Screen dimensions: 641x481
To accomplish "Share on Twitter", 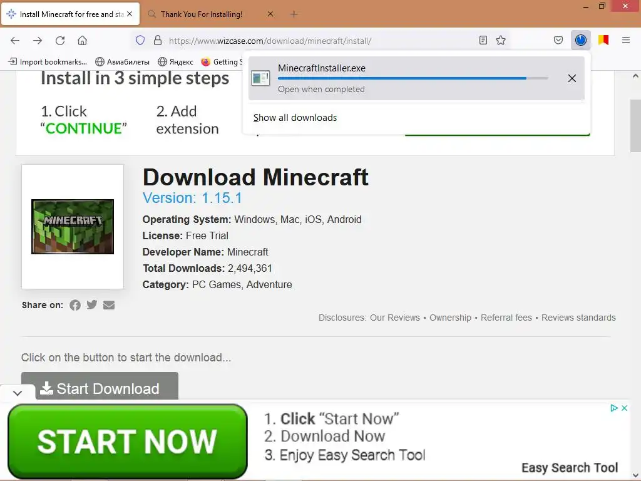I will pos(92,305).
